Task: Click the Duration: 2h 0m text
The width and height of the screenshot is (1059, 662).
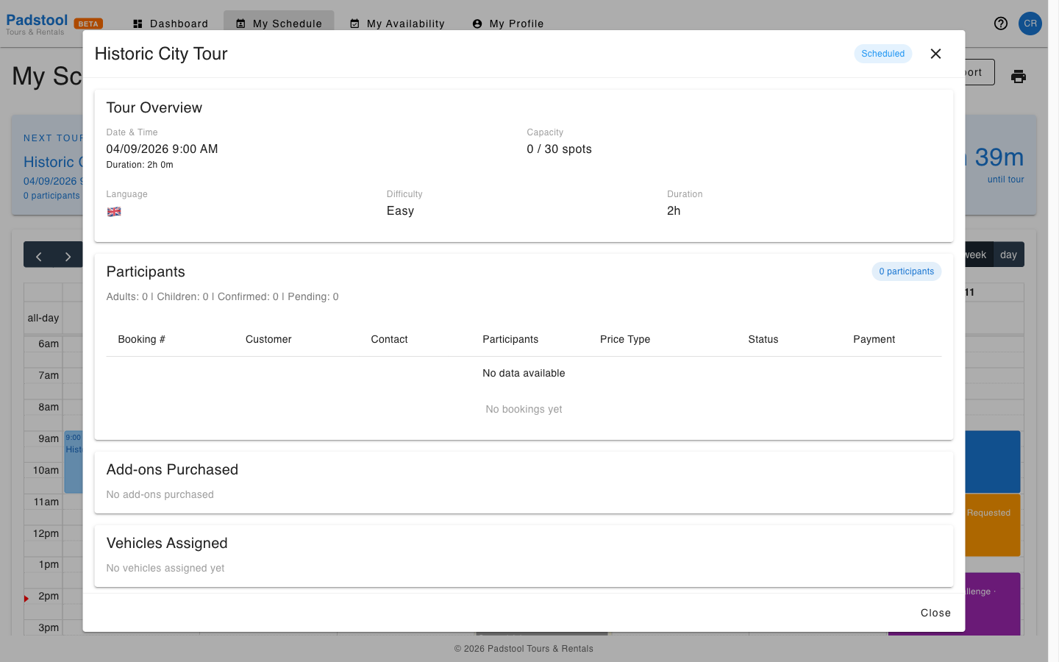Action: (x=140, y=165)
